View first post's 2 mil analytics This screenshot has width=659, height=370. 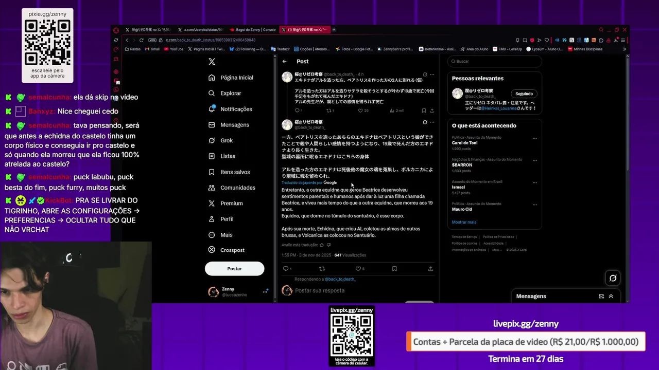(x=396, y=110)
